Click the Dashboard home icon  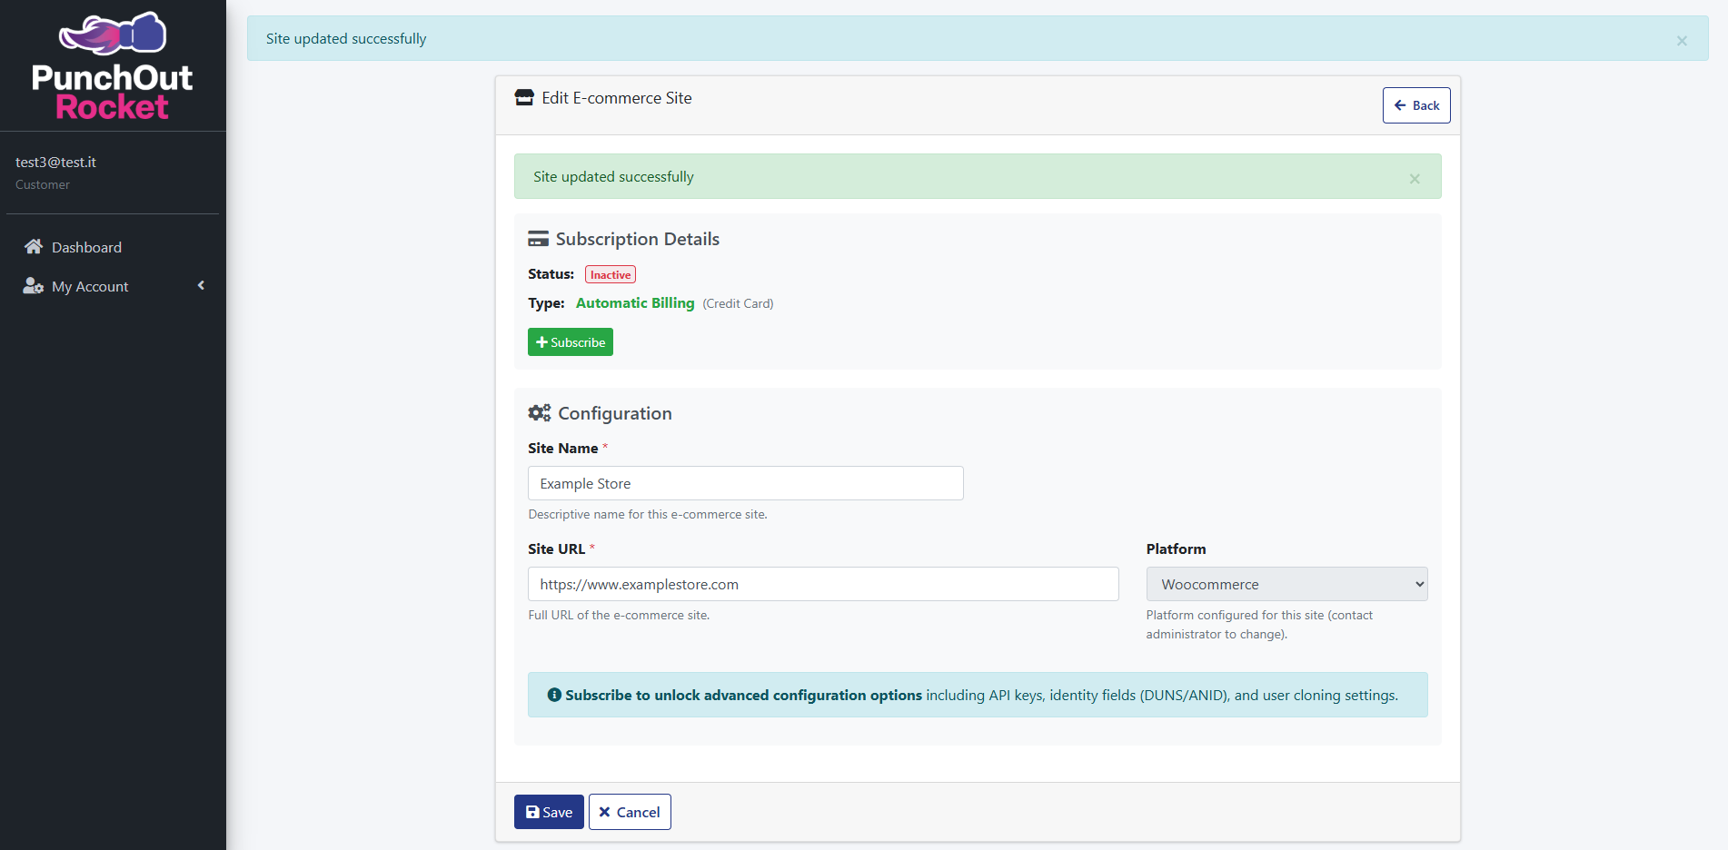(34, 247)
